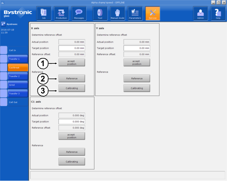This screenshot has height=181, width=227.
Task: Switch to Manual mode hand icon
Action: click(x=118, y=13)
